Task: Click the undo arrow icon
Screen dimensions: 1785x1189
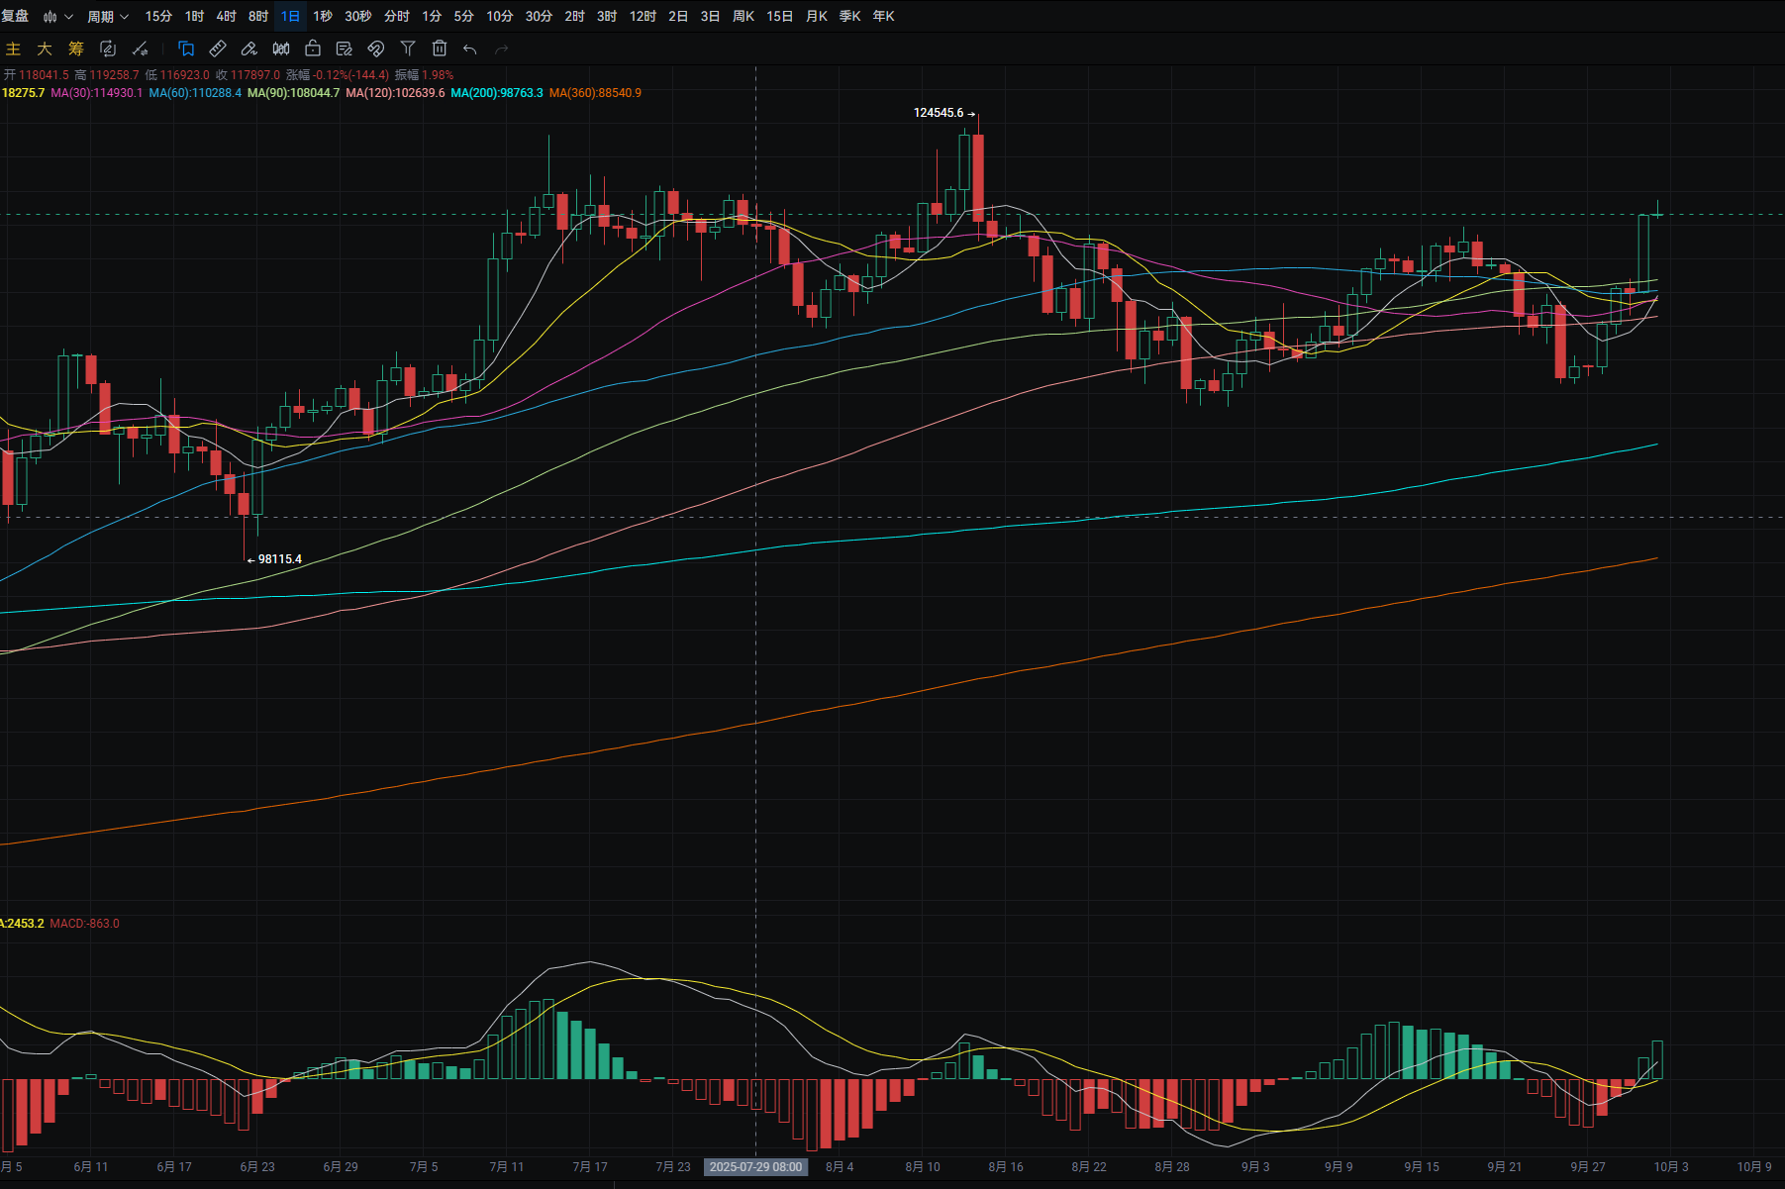Action: [470, 49]
